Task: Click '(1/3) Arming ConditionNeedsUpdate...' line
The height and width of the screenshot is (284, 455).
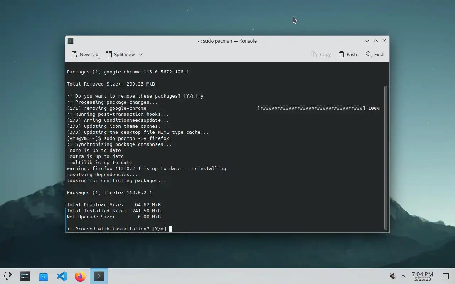Action: (x=118, y=120)
